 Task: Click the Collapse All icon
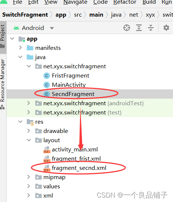tap(151, 28)
